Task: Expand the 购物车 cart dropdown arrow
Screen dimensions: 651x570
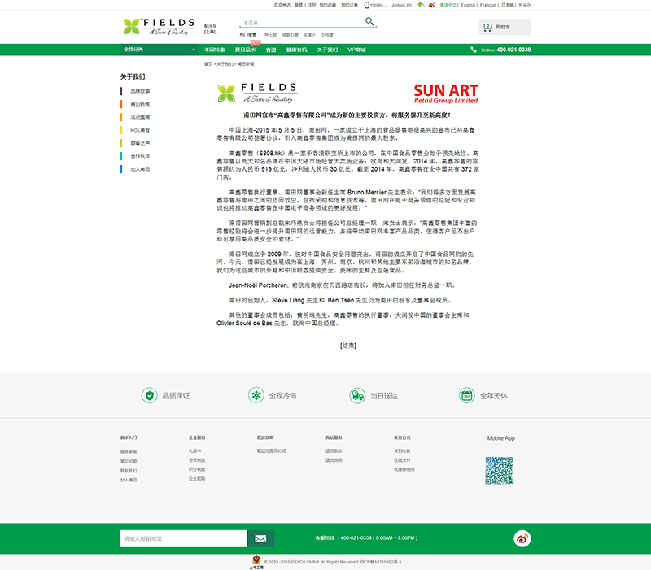Action: (x=514, y=28)
